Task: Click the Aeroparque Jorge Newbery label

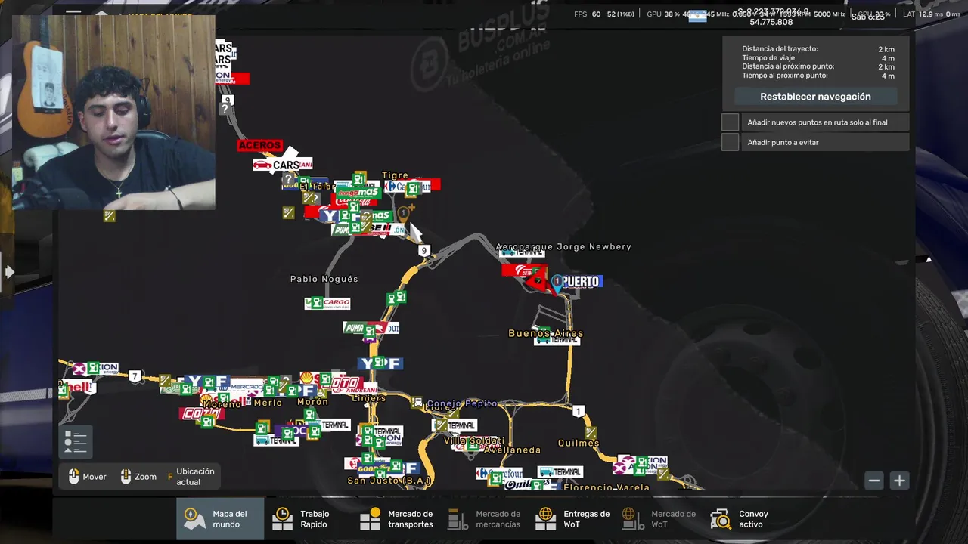Action: (563, 247)
